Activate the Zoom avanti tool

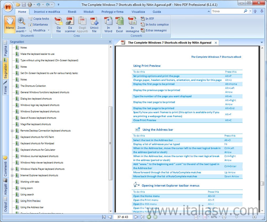21,24
